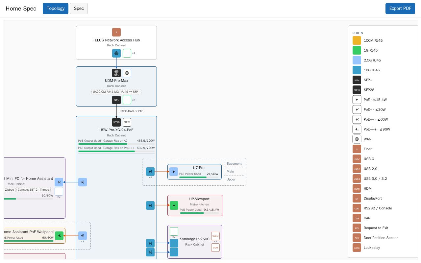Click the green PoE port on UP-Viewport
This screenshot has width=421, height=263.
pyautogui.click(x=174, y=205)
